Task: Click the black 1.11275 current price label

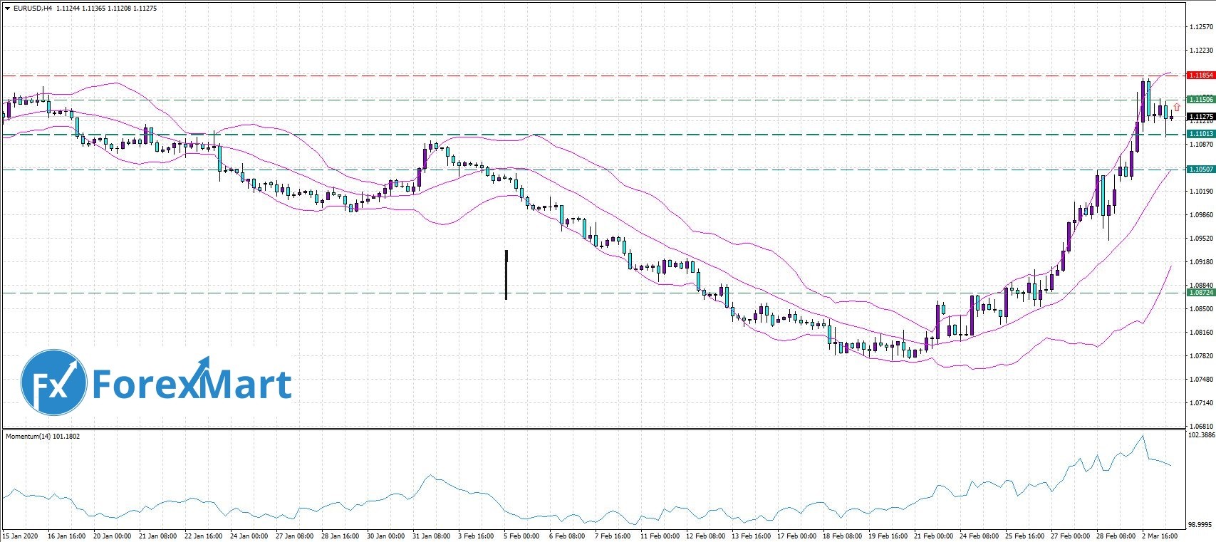Action: (x=1200, y=116)
